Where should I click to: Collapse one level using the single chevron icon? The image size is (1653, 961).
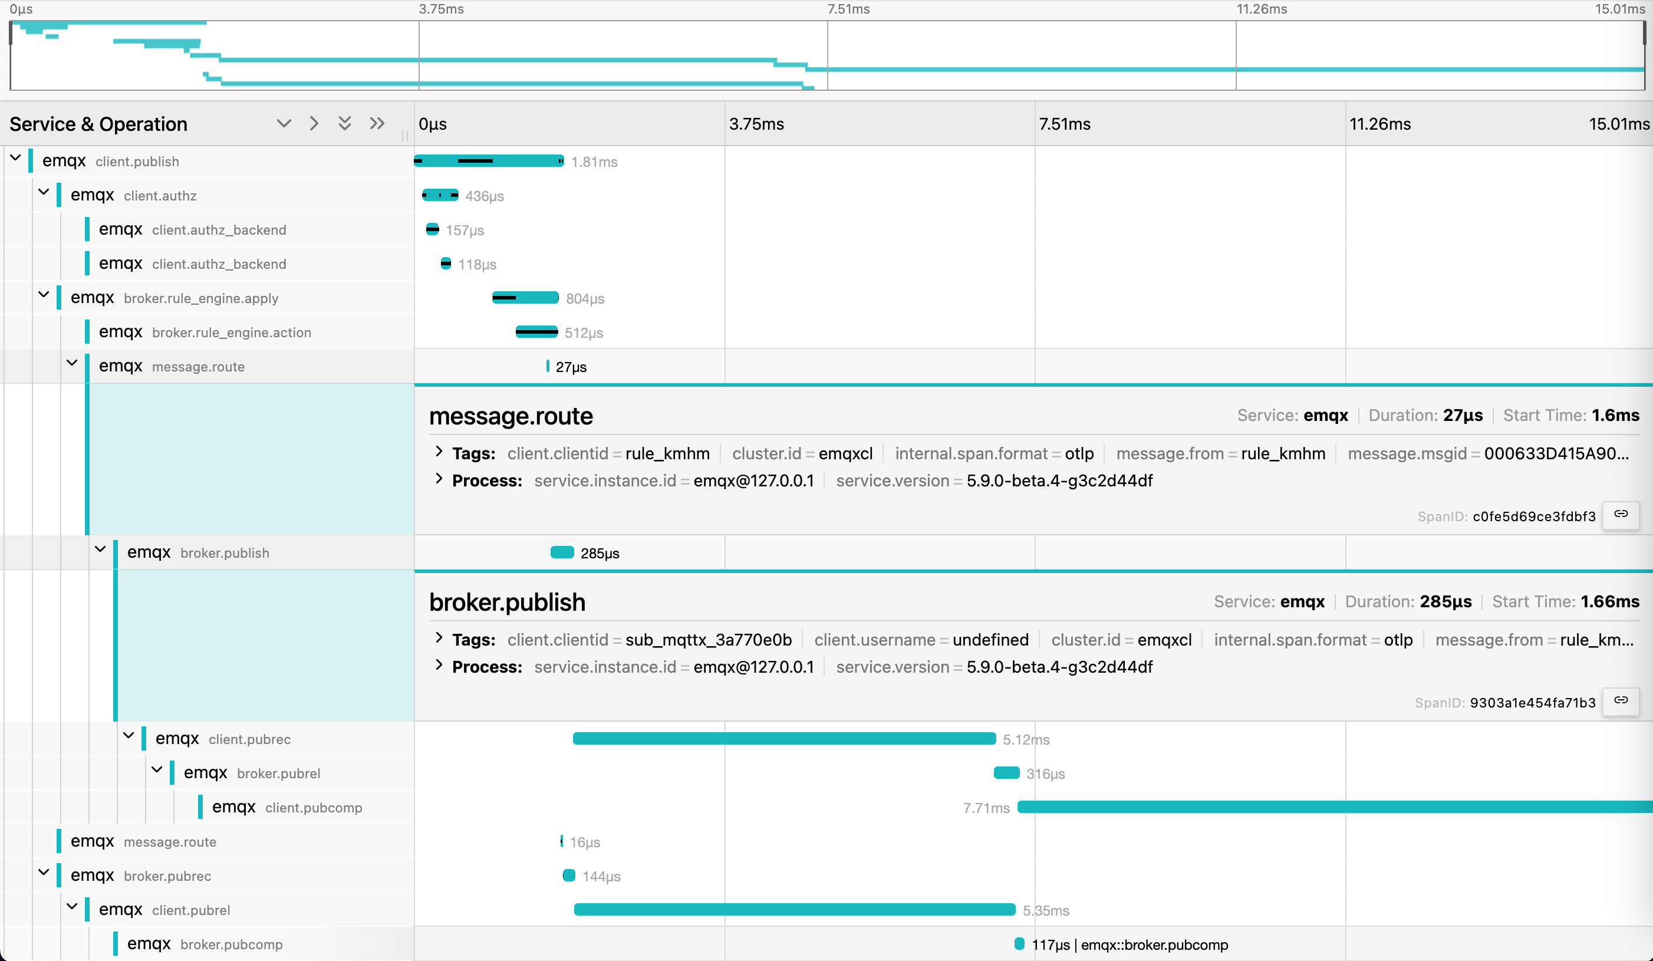point(284,123)
